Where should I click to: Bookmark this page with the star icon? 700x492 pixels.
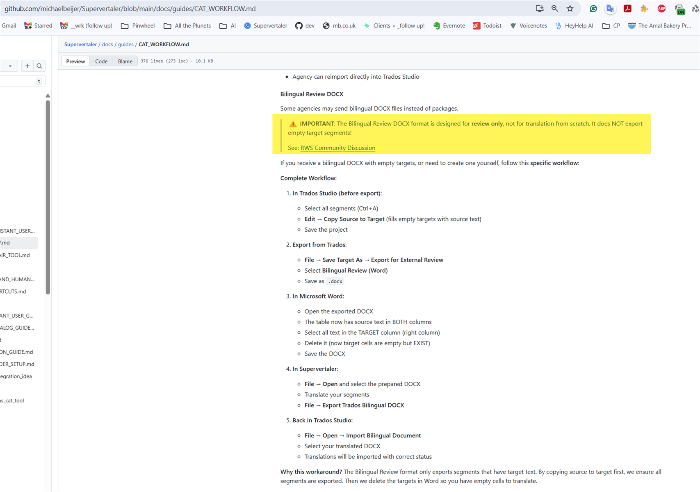click(570, 8)
